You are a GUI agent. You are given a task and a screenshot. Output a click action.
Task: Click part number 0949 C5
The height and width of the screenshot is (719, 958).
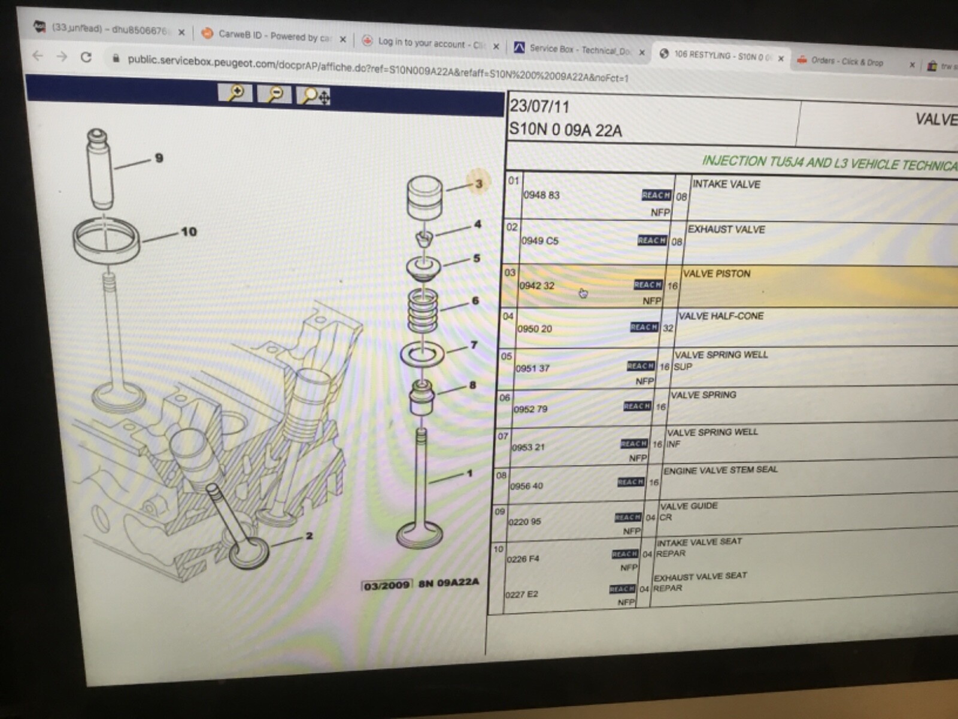539,241
